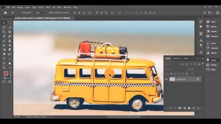Open the Libraries panel button
This screenshot has width=221, height=124.
(212, 48)
